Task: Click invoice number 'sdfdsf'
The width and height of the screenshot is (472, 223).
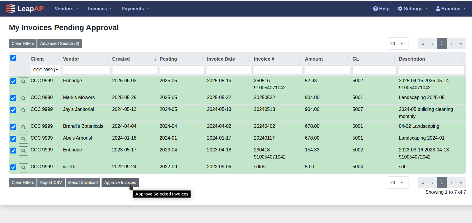Action: [260, 167]
